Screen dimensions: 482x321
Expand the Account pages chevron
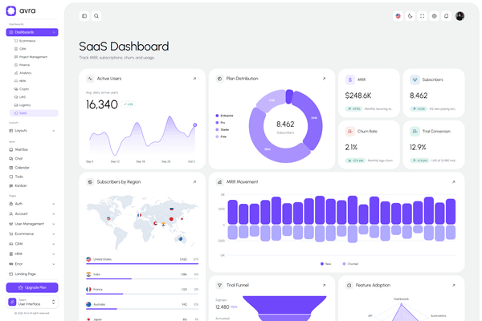pyautogui.click(x=54, y=213)
